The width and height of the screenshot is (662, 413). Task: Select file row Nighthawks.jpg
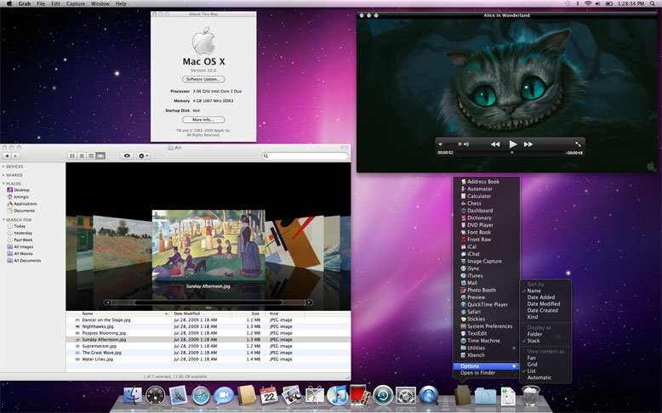pos(208,326)
